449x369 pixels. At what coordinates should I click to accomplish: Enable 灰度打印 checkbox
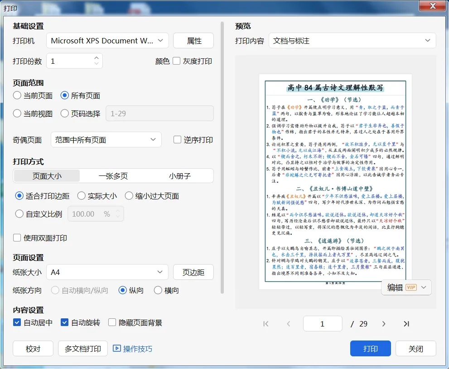pyautogui.click(x=176, y=61)
